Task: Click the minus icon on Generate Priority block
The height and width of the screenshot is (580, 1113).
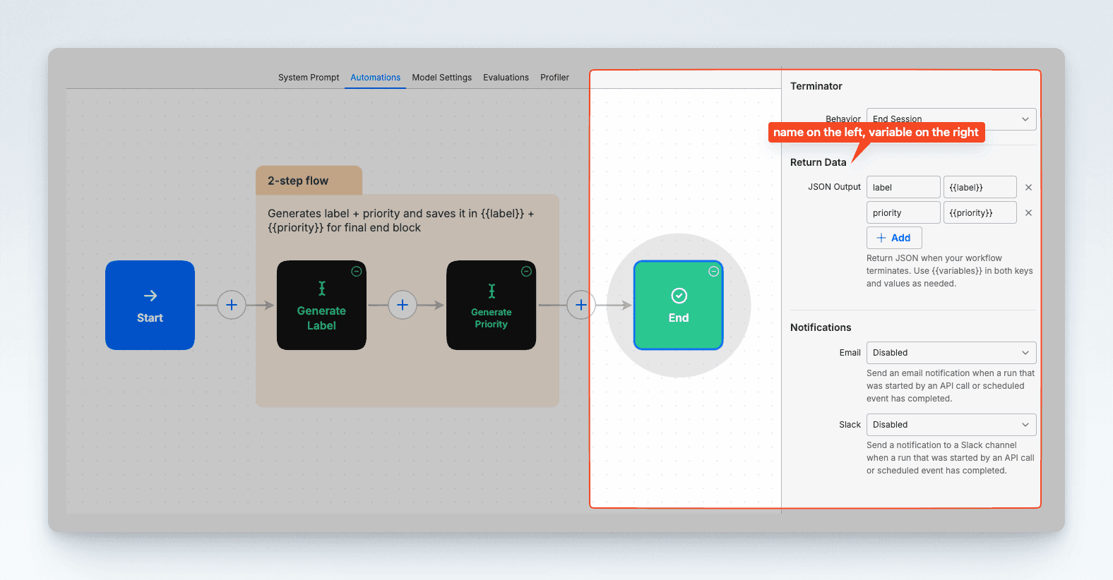Action: (x=526, y=272)
